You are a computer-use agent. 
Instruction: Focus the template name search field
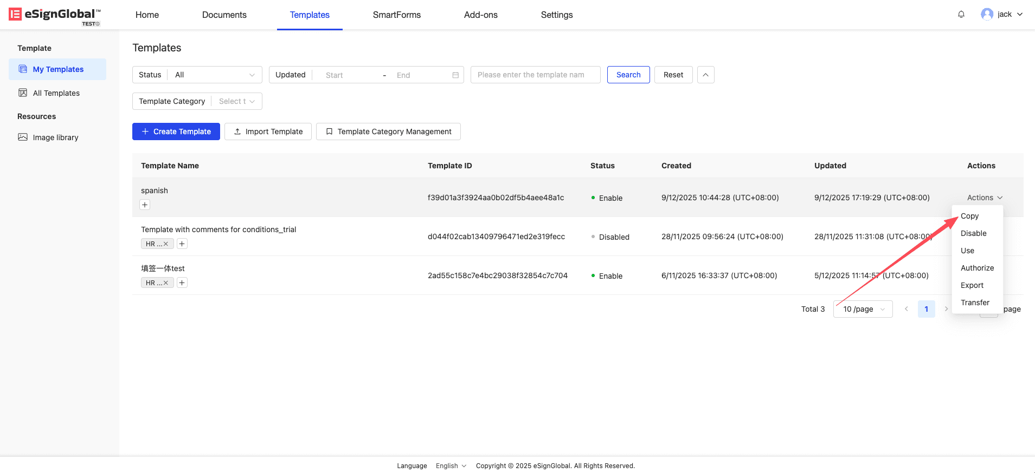(535, 75)
